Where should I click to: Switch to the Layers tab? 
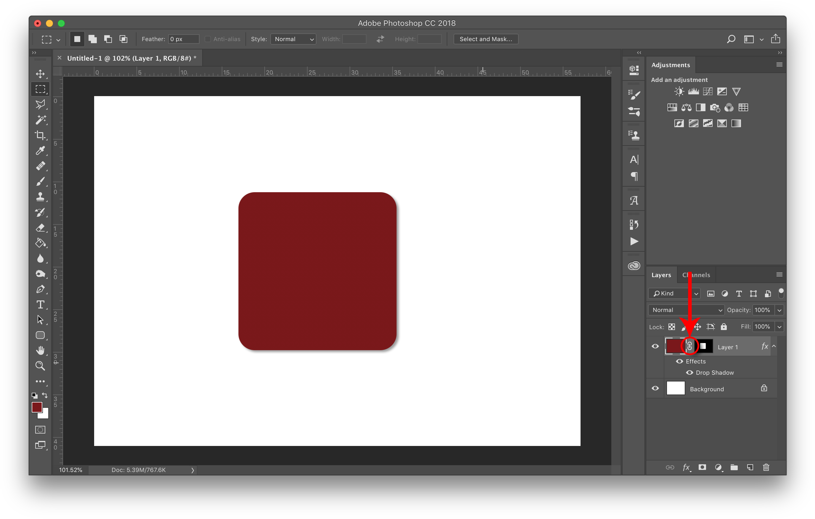[x=660, y=275]
